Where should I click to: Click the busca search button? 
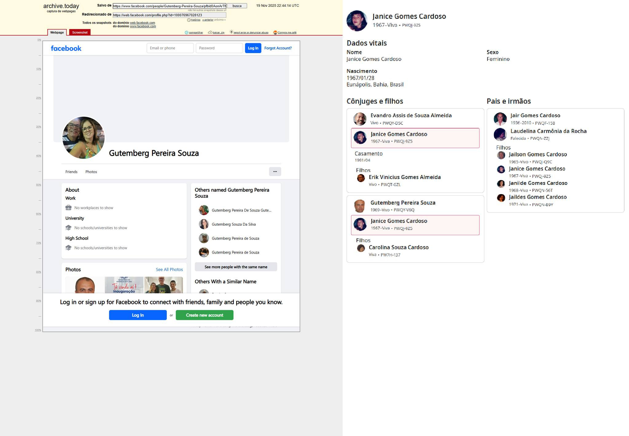[237, 6]
